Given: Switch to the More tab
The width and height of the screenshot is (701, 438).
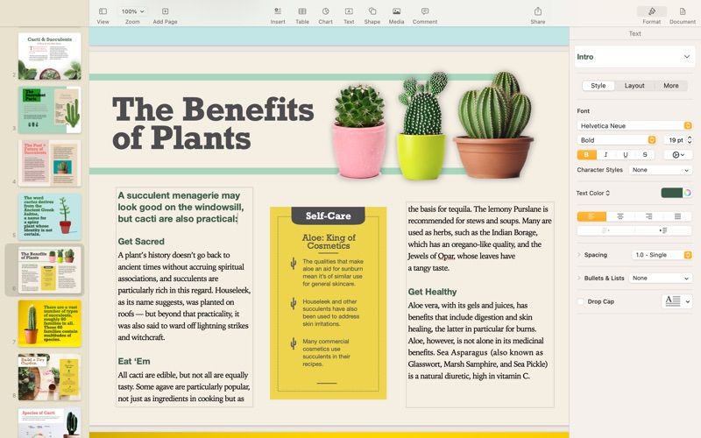Looking at the screenshot, I should 670,85.
